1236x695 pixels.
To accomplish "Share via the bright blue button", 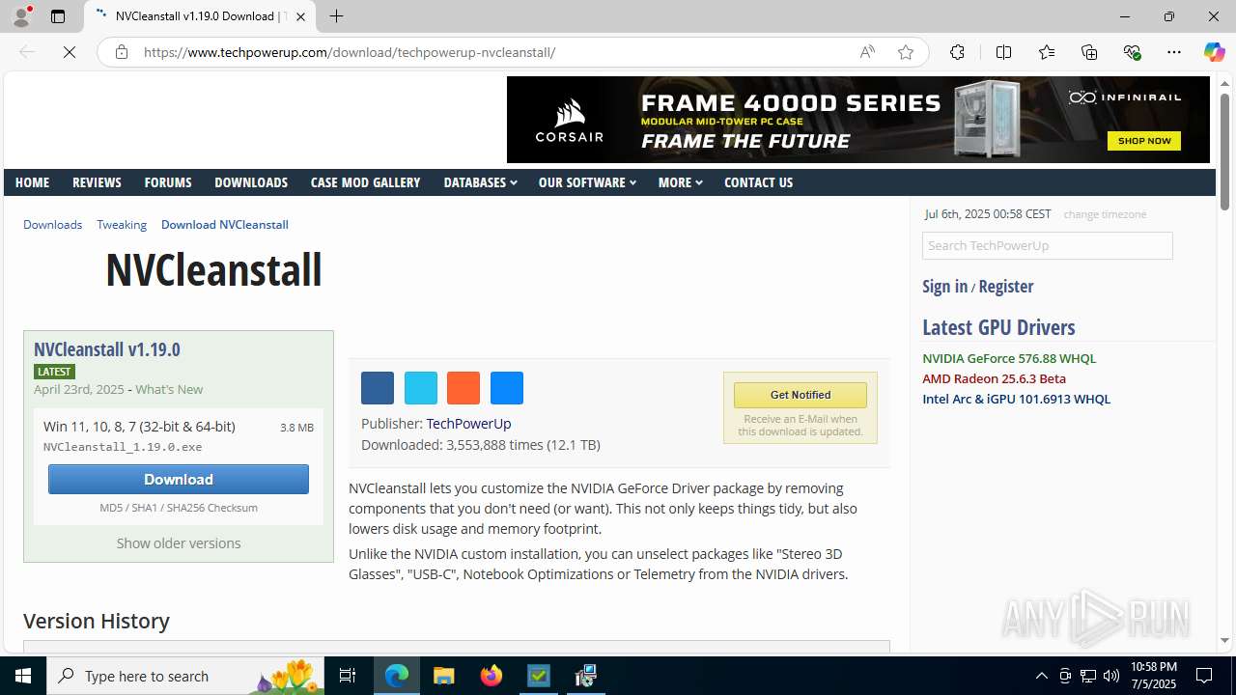I will [507, 388].
